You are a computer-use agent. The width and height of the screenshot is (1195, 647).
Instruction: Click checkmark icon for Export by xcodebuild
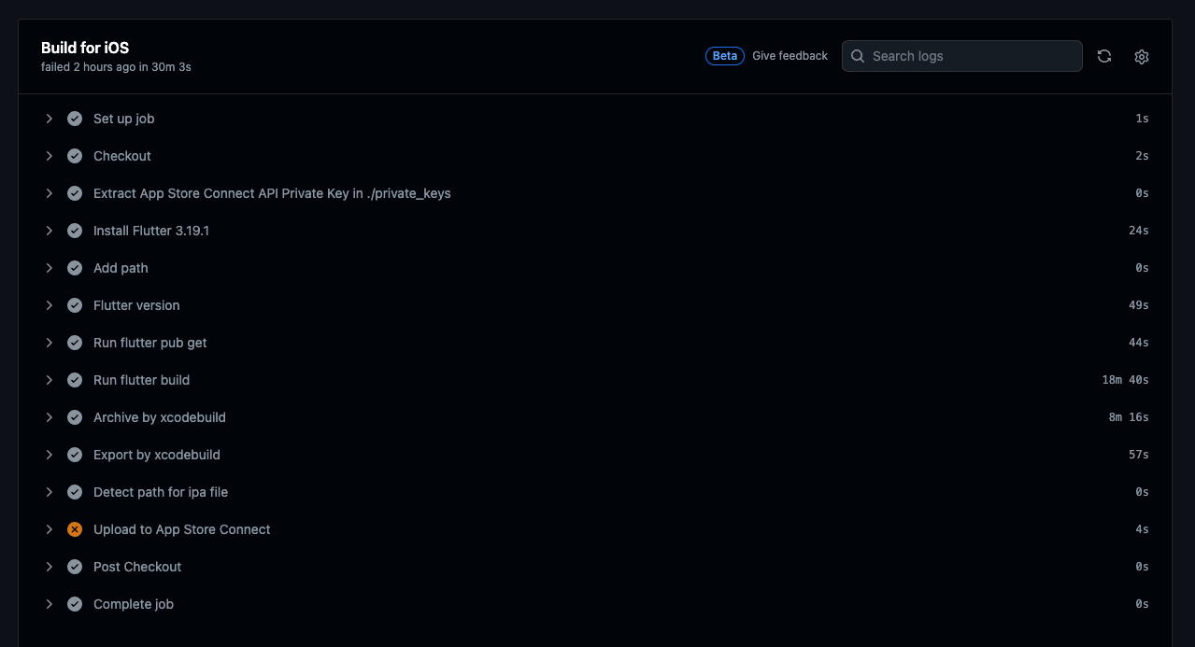(75, 455)
